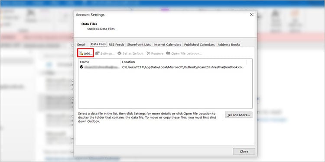325x162 pixels.
Task: Click the Add data file button
Action: (86, 53)
